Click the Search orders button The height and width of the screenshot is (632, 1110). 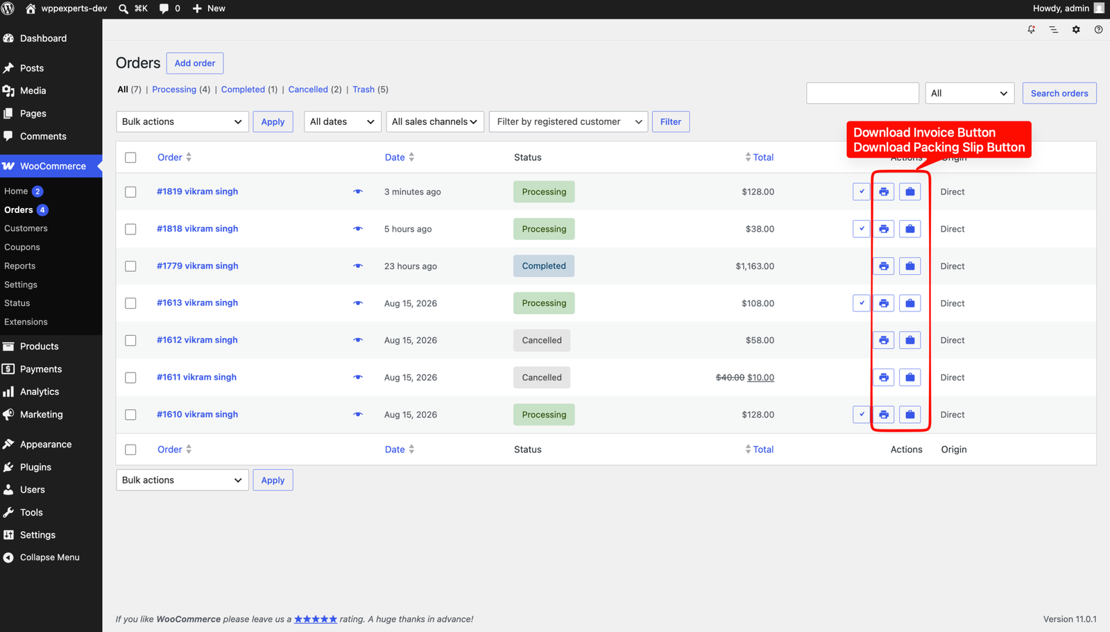pyautogui.click(x=1059, y=93)
